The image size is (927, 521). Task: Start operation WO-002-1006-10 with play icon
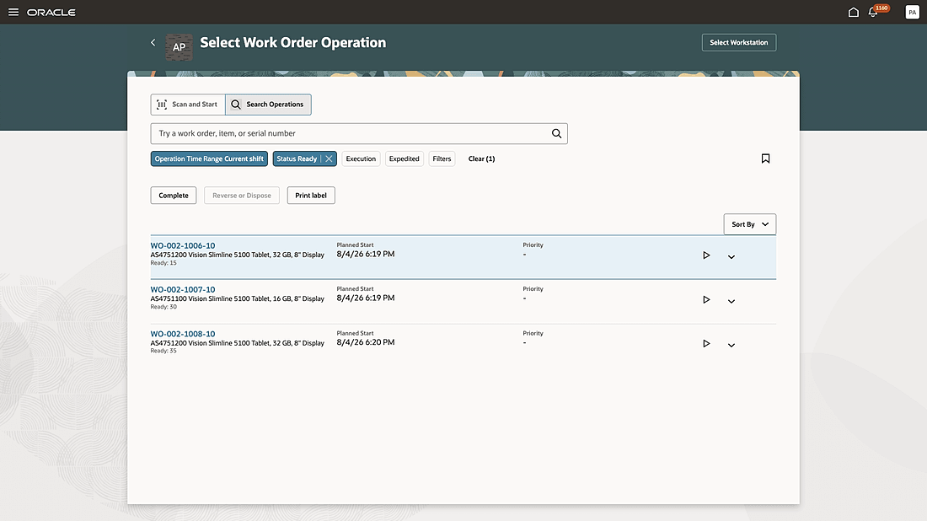point(706,255)
